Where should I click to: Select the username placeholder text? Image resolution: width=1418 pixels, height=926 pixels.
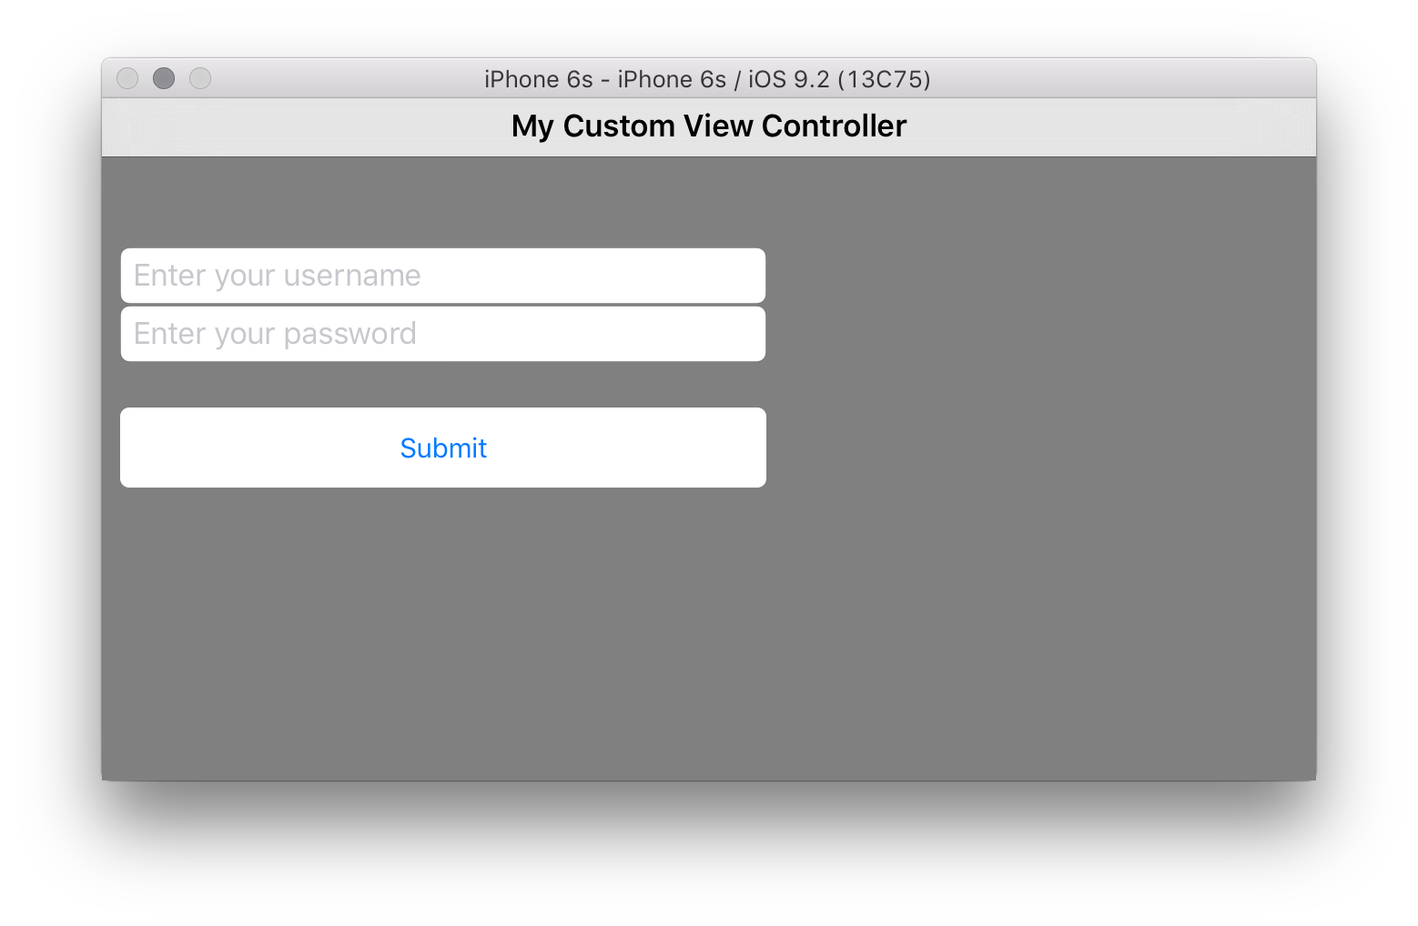click(x=278, y=275)
